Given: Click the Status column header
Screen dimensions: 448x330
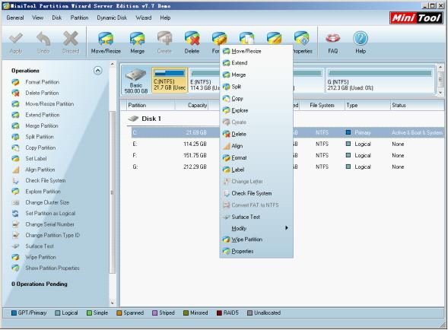Looking at the screenshot, I should (417, 106).
